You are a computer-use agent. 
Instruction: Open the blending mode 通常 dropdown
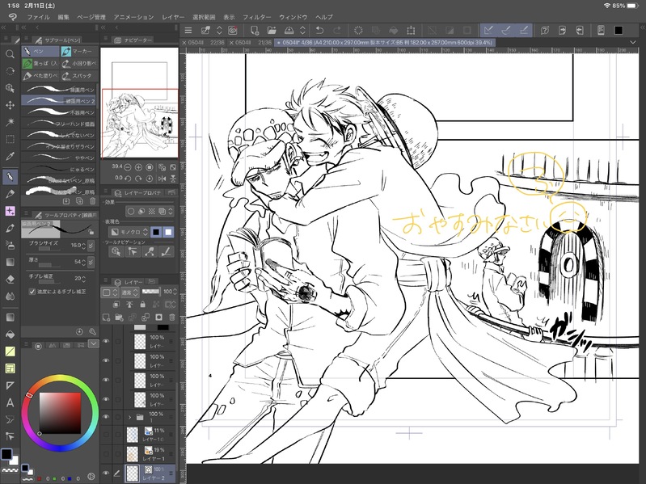coord(129,293)
